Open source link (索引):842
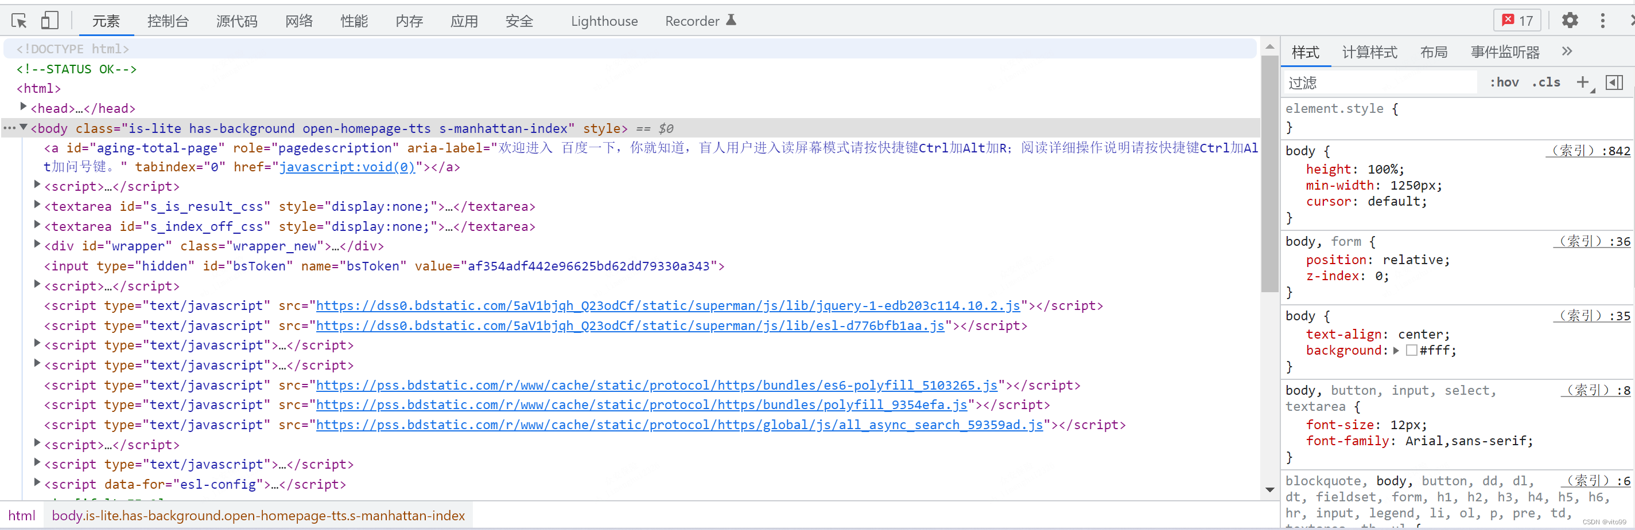This screenshot has height=530, width=1635. pos(1588,151)
